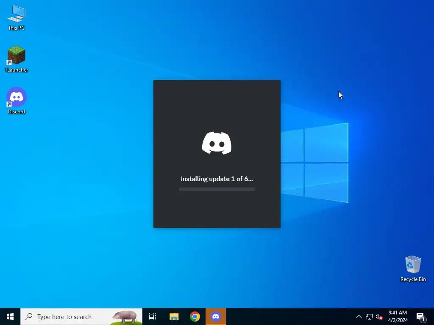Open the clock showing 9:41 AM

[x=398, y=317]
